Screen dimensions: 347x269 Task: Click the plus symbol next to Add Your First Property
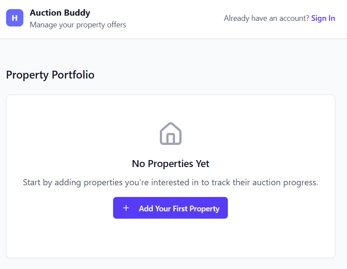tap(126, 208)
